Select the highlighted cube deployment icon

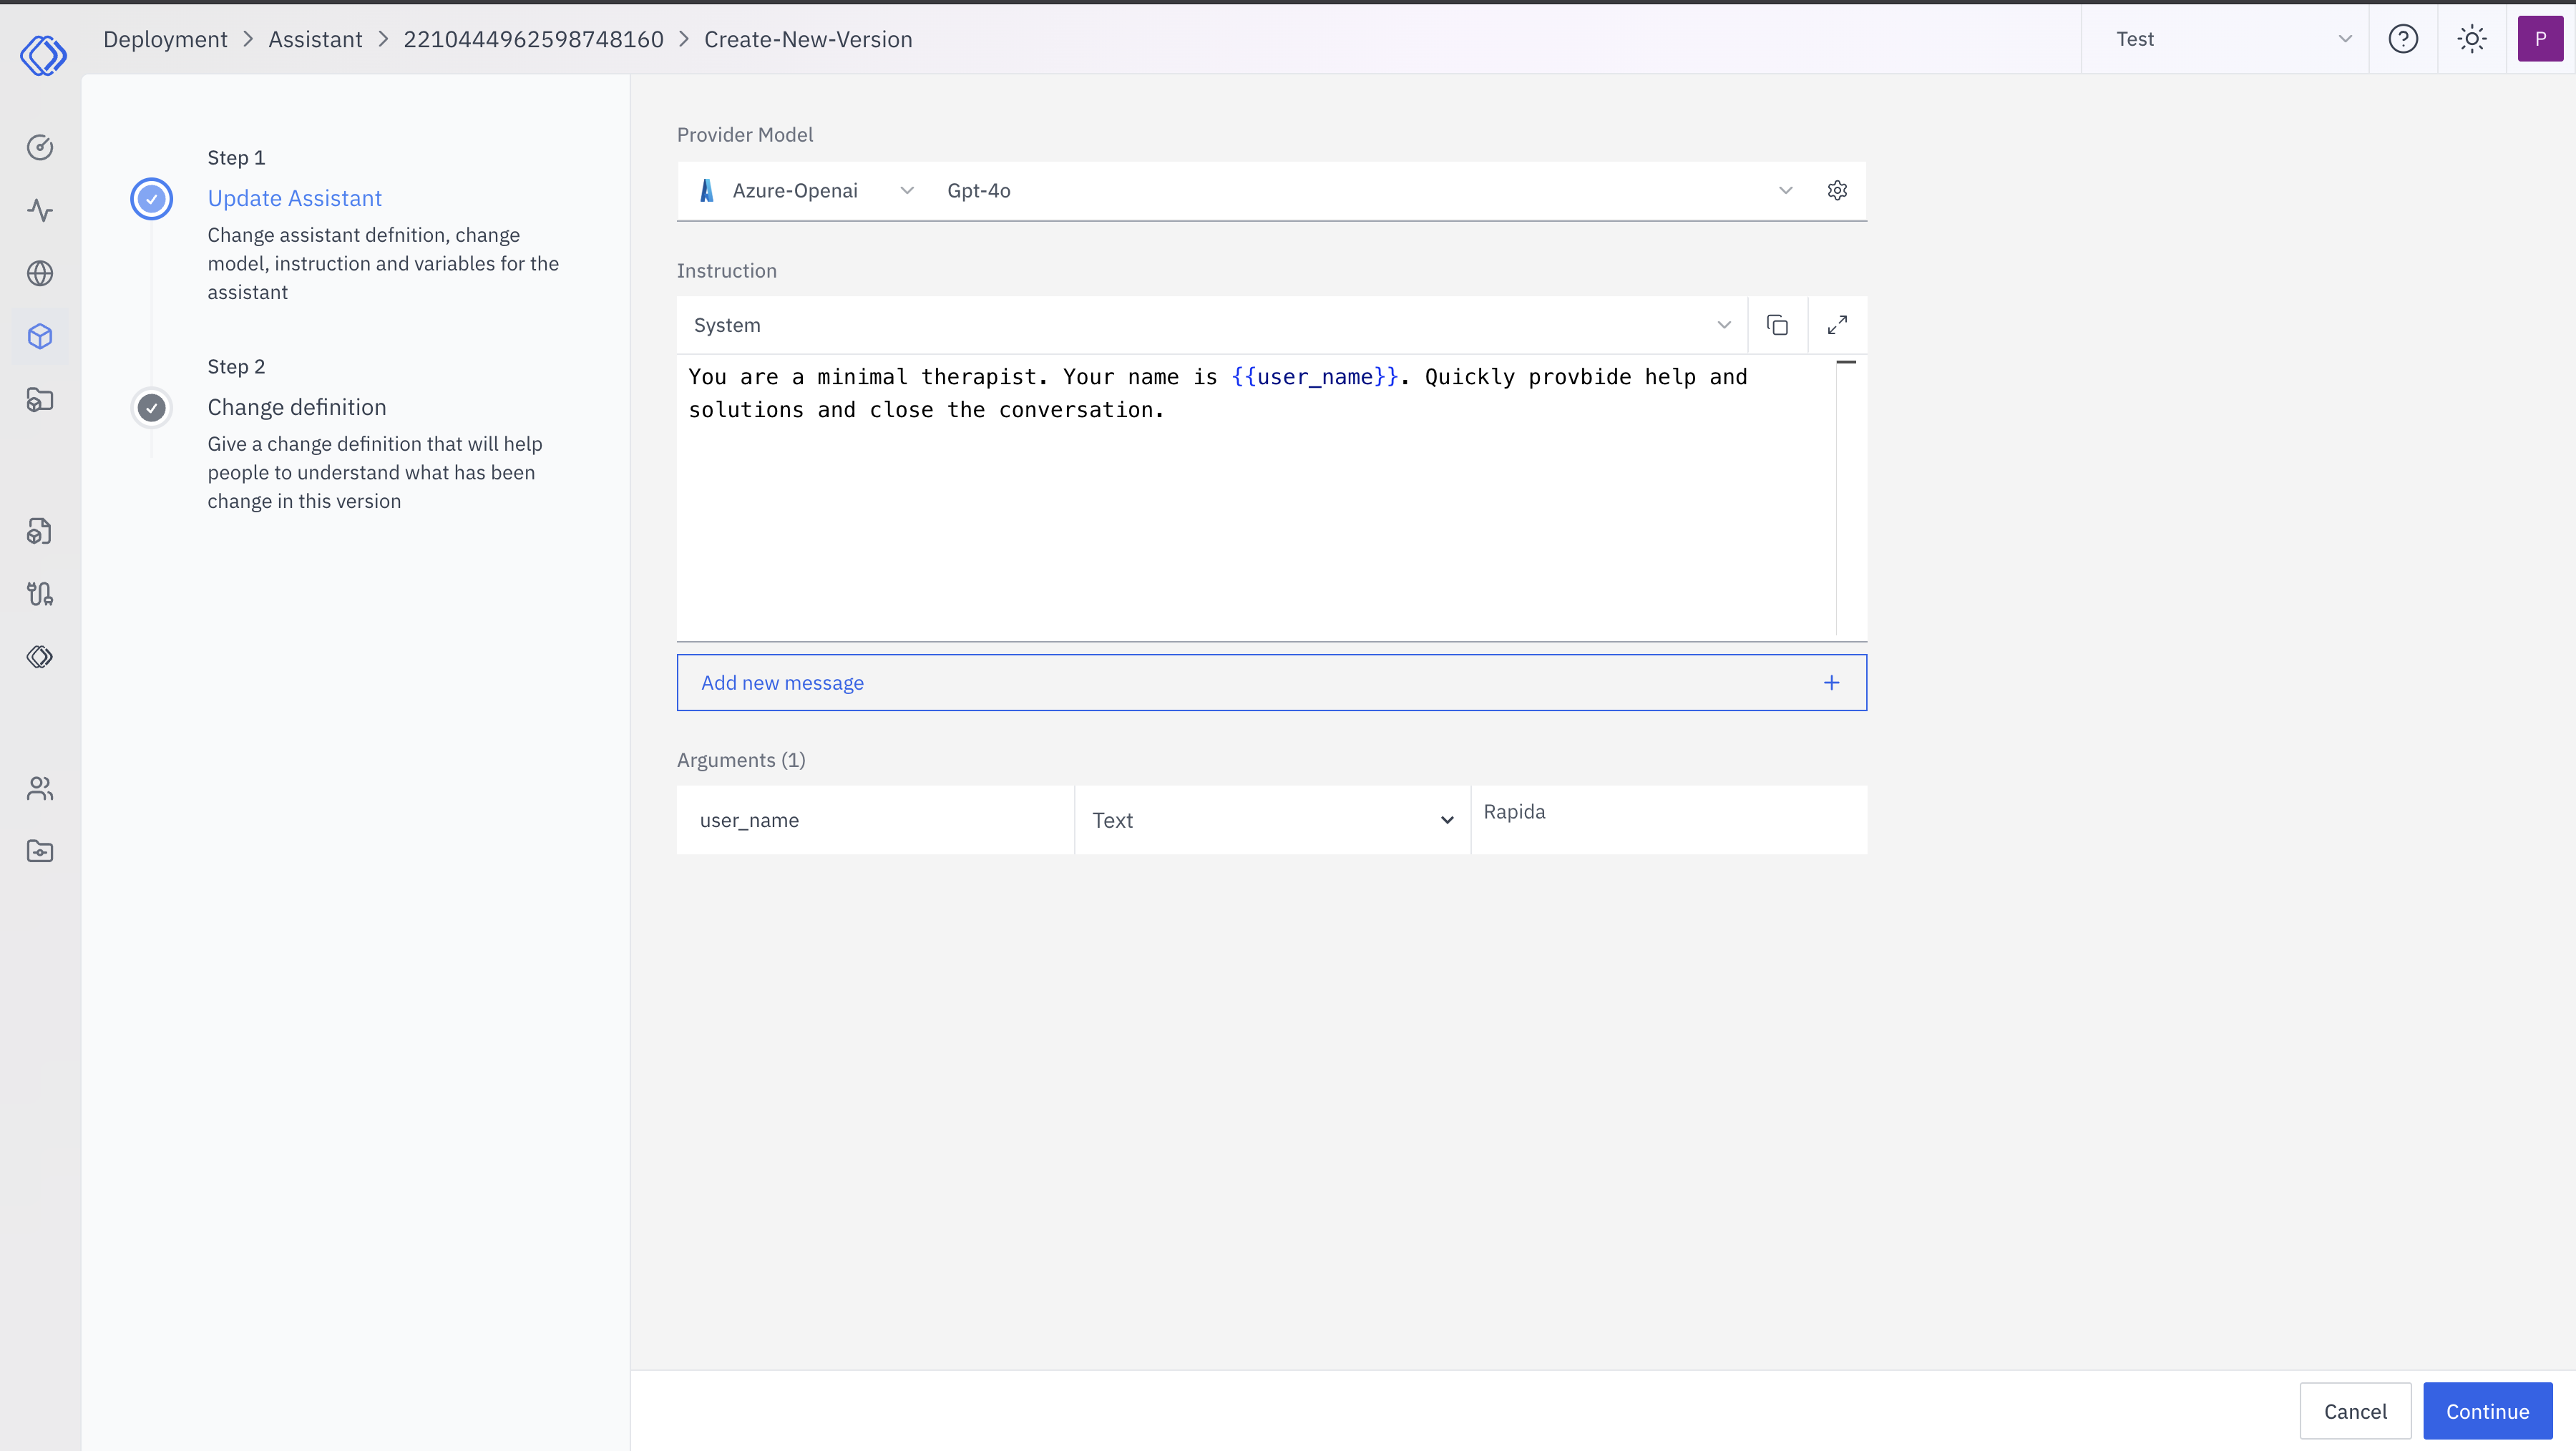(x=40, y=336)
